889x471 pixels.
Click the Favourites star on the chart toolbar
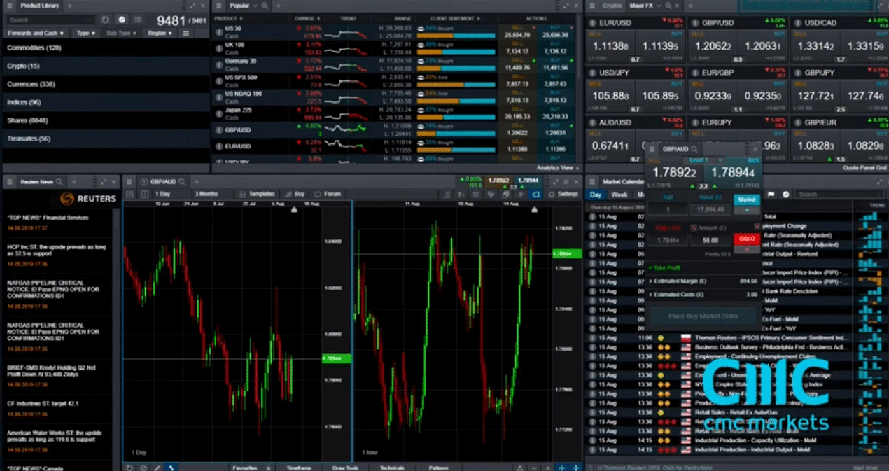pos(268,468)
